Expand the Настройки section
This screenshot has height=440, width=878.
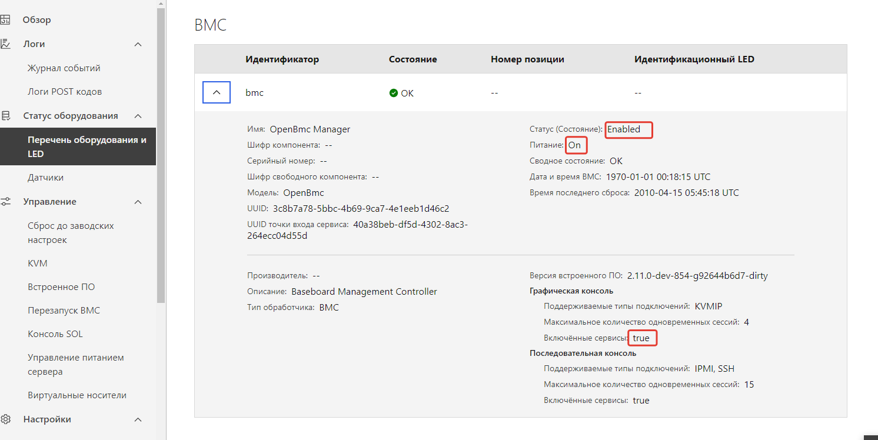tap(137, 419)
